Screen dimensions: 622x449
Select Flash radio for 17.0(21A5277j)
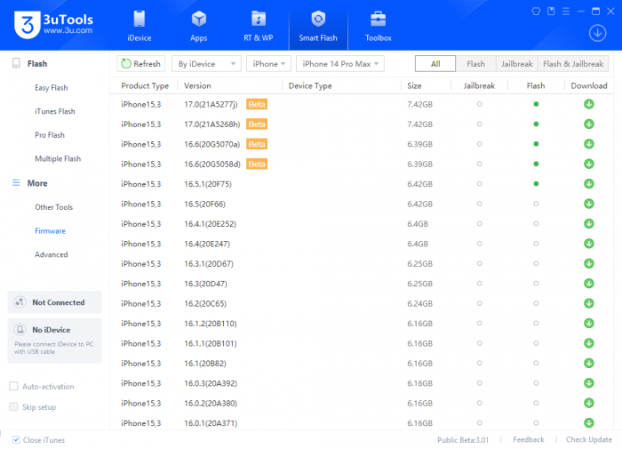pos(536,104)
